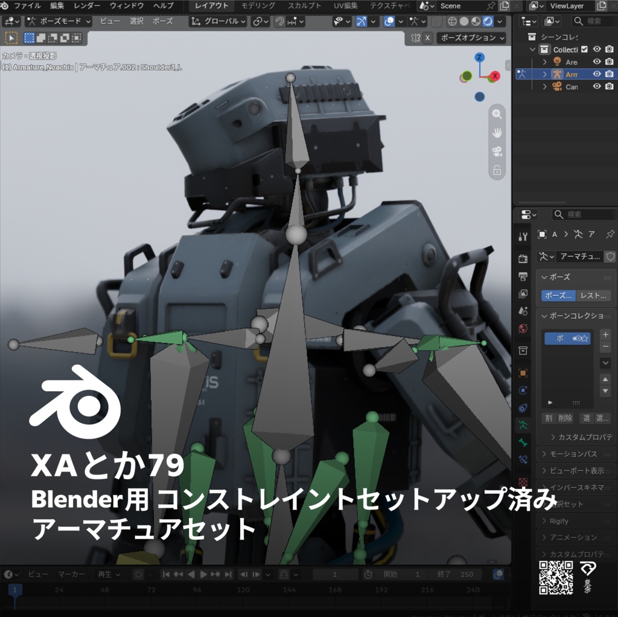This screenshot has width=618, height=617.
Task: Click the fake user shield icon
Action: coord(610,257)
